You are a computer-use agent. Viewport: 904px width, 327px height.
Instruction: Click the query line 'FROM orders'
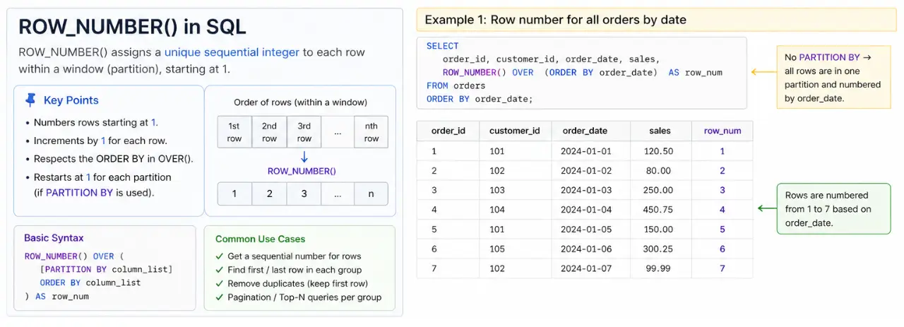tap(456, 85)
